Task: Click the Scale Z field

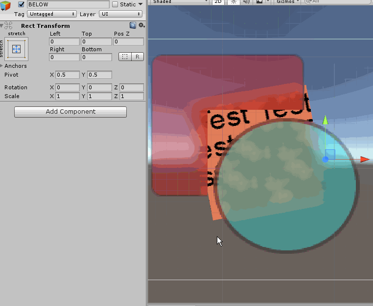Action: (x=132, y=96)
